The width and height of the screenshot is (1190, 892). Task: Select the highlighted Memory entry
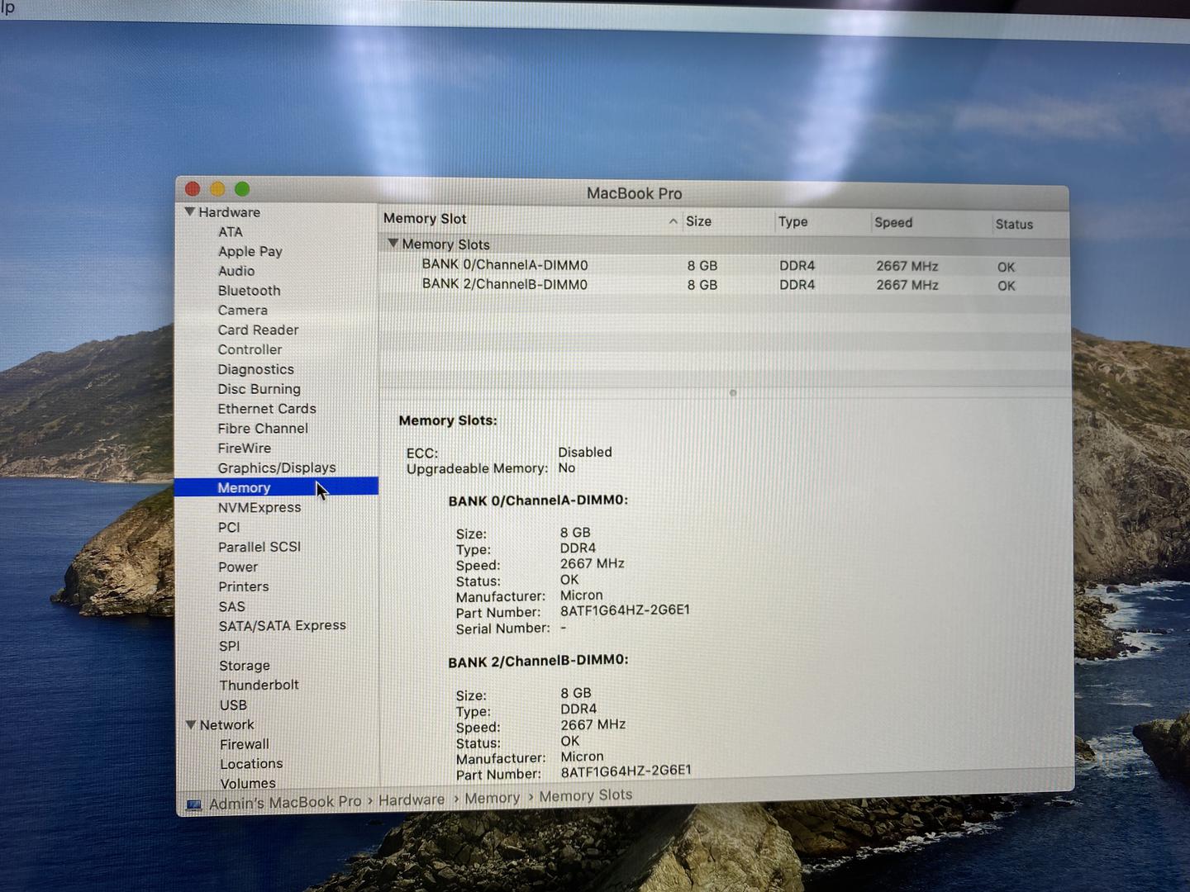[276, 488]
